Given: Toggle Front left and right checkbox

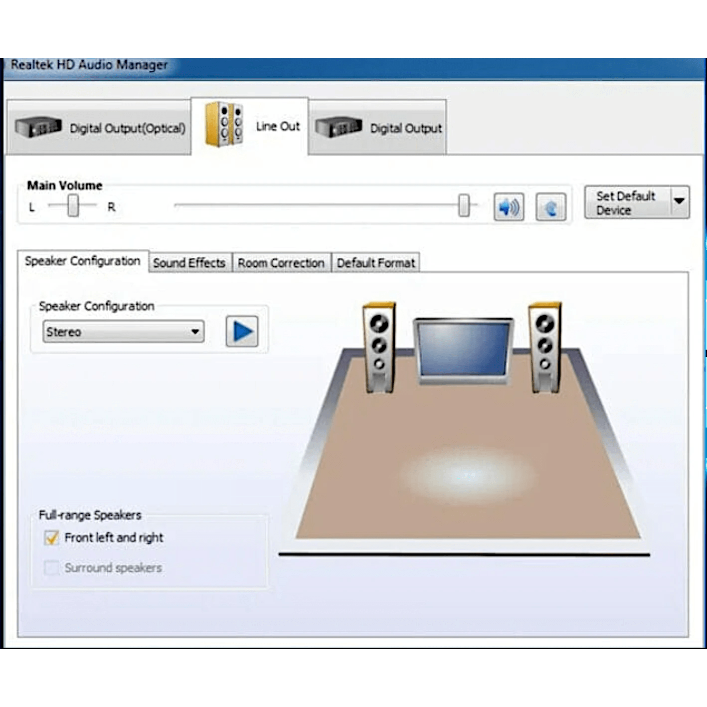Looking at the screenshot, I should pyautogui.click(x=51, y=538).
